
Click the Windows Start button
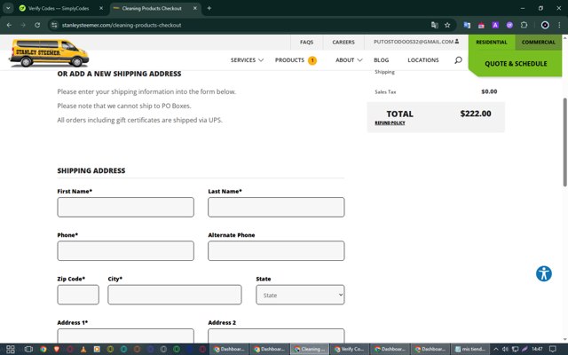click(8, 349)
